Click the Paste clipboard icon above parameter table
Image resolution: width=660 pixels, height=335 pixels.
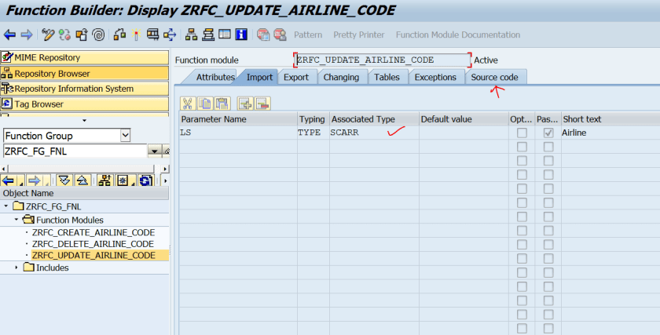coord(222,104)
